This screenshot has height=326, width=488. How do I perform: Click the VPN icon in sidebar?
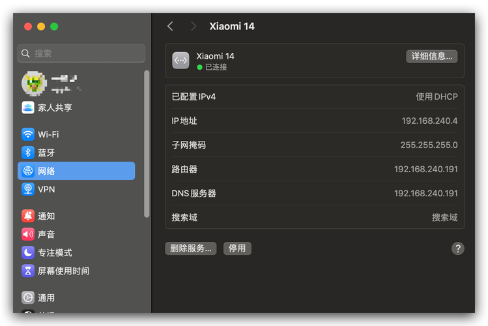click(28, 189)
